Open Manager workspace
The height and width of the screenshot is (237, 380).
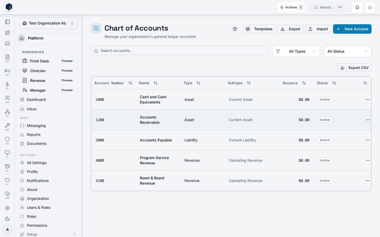point(47,90)
